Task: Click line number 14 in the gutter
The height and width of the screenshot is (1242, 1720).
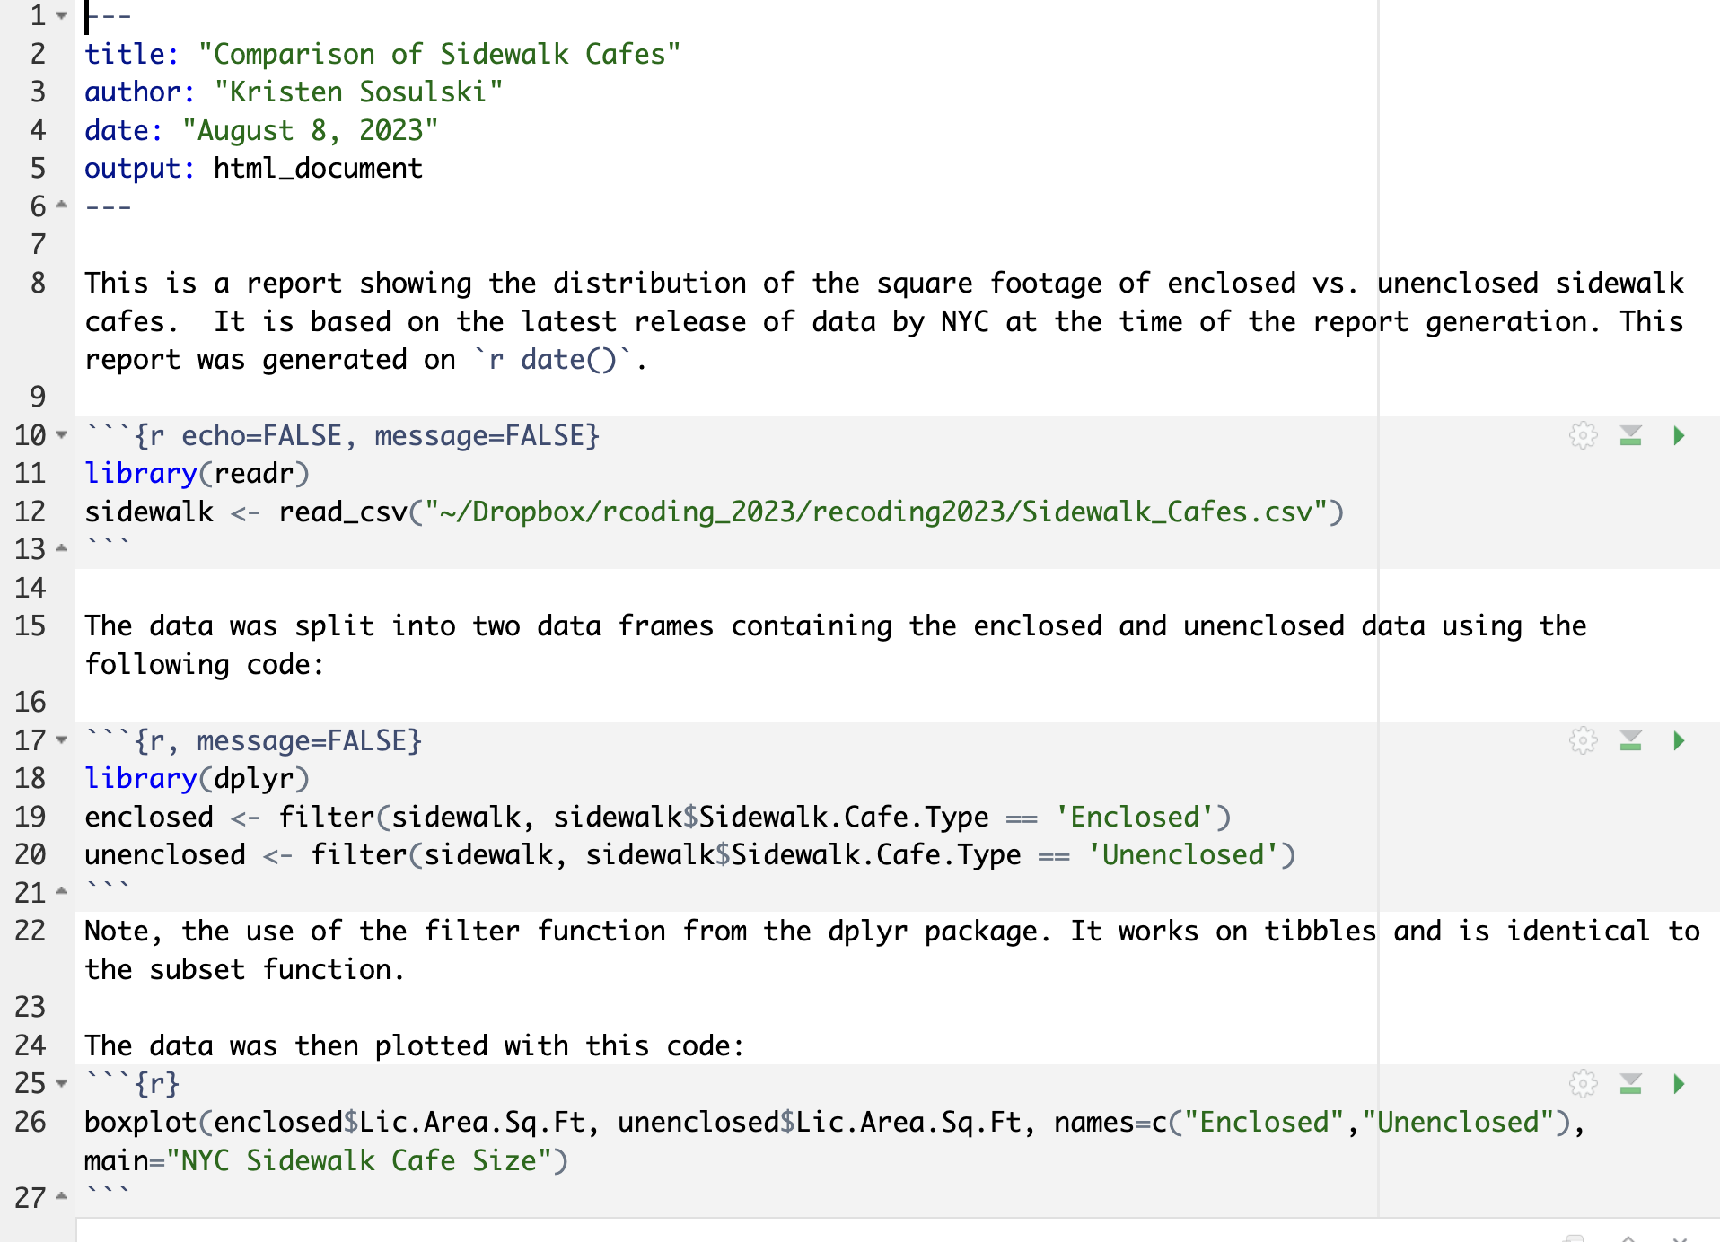Action: tap(31, 589)
